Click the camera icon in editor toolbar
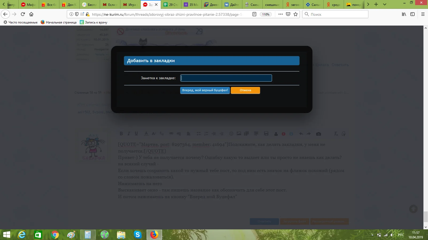Viewport: 428px width, 240px height. pyautogui.click(x=318, y=134)
